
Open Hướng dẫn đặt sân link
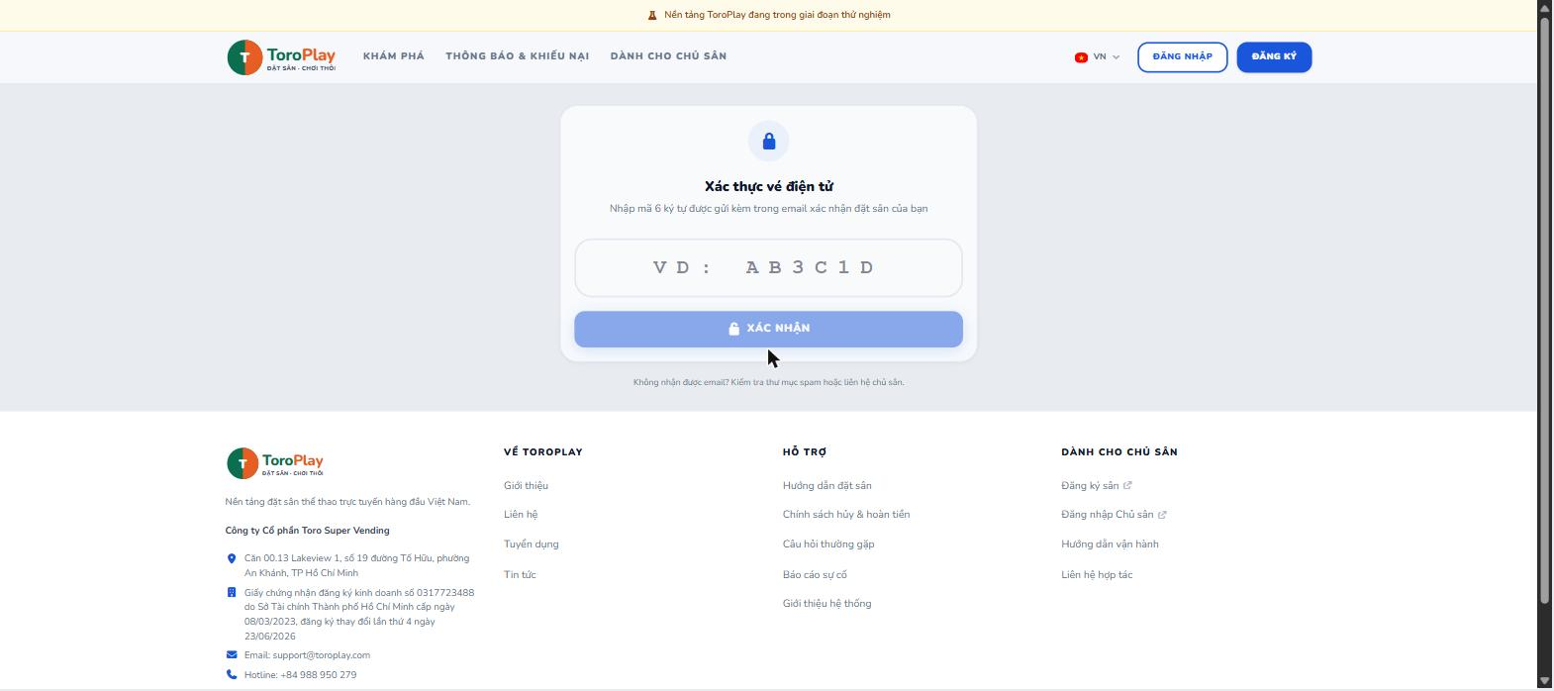click(x=827, y=486)
